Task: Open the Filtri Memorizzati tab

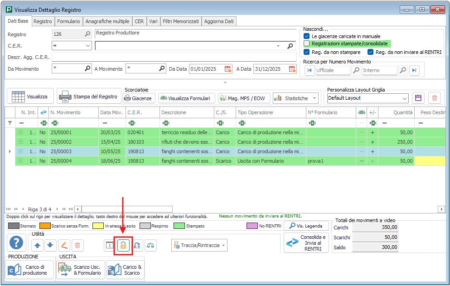Action: pos(180,21)
